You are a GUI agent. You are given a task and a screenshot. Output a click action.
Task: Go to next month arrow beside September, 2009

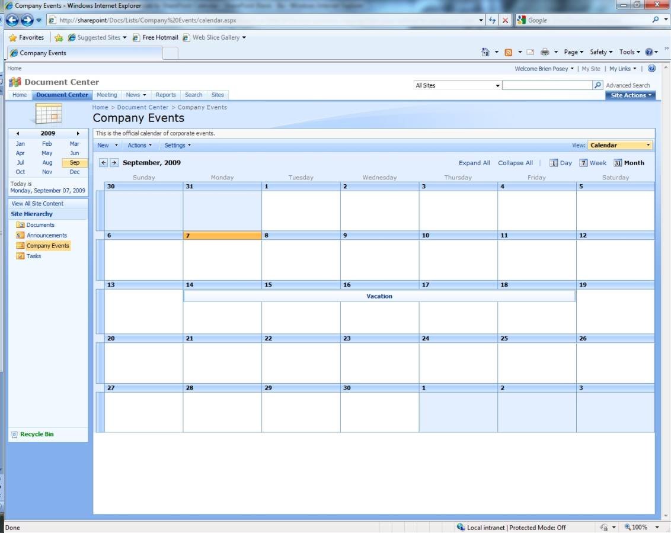click(114, 162)
